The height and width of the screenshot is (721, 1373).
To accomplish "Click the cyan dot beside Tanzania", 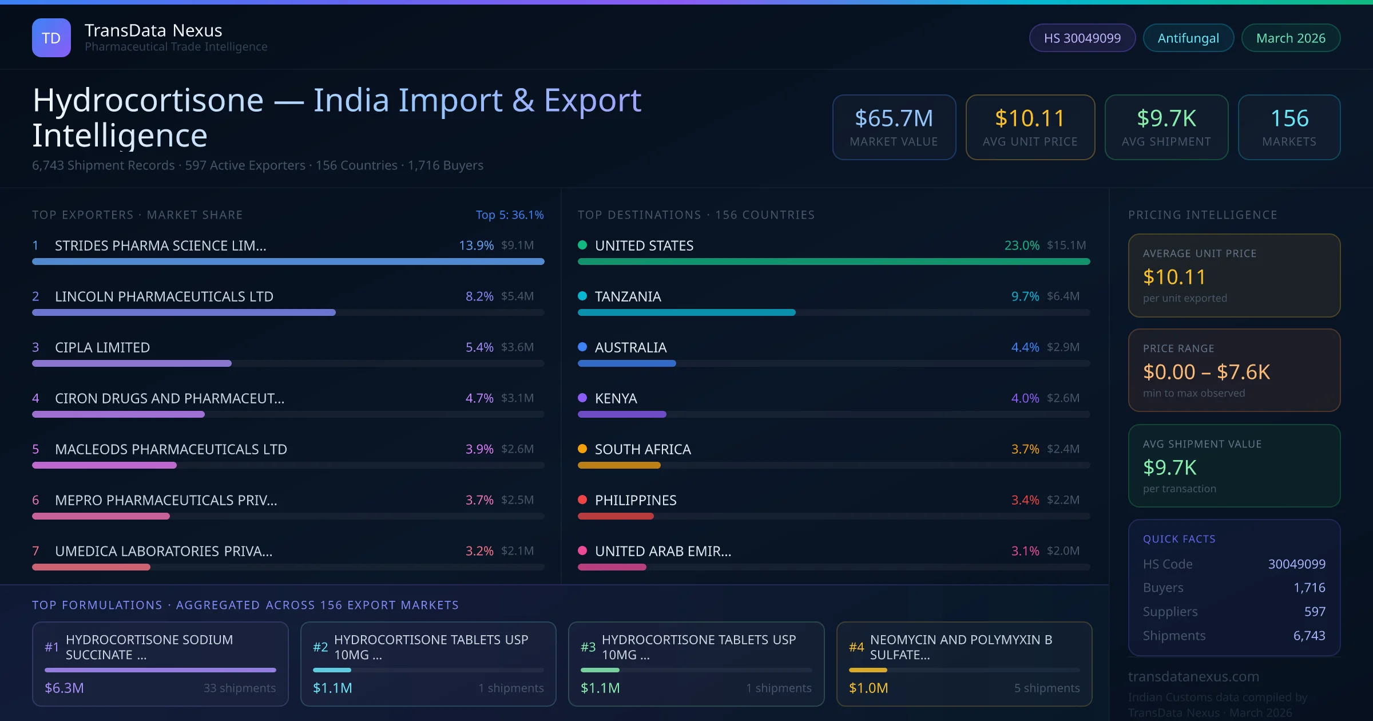I will (x=582, y=296).
